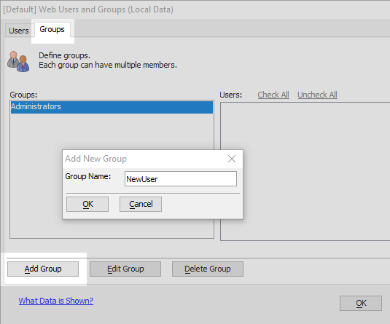The image size is (390, 324).
Task: Click into the Group Name text field
Action: coord(181,178)
